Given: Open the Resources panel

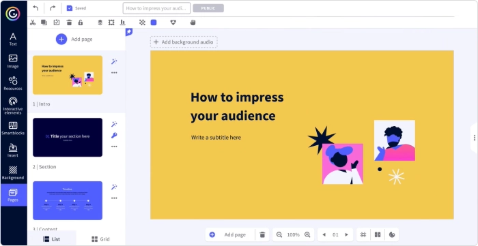Looking at the screenshot, I should pos(13,83).
